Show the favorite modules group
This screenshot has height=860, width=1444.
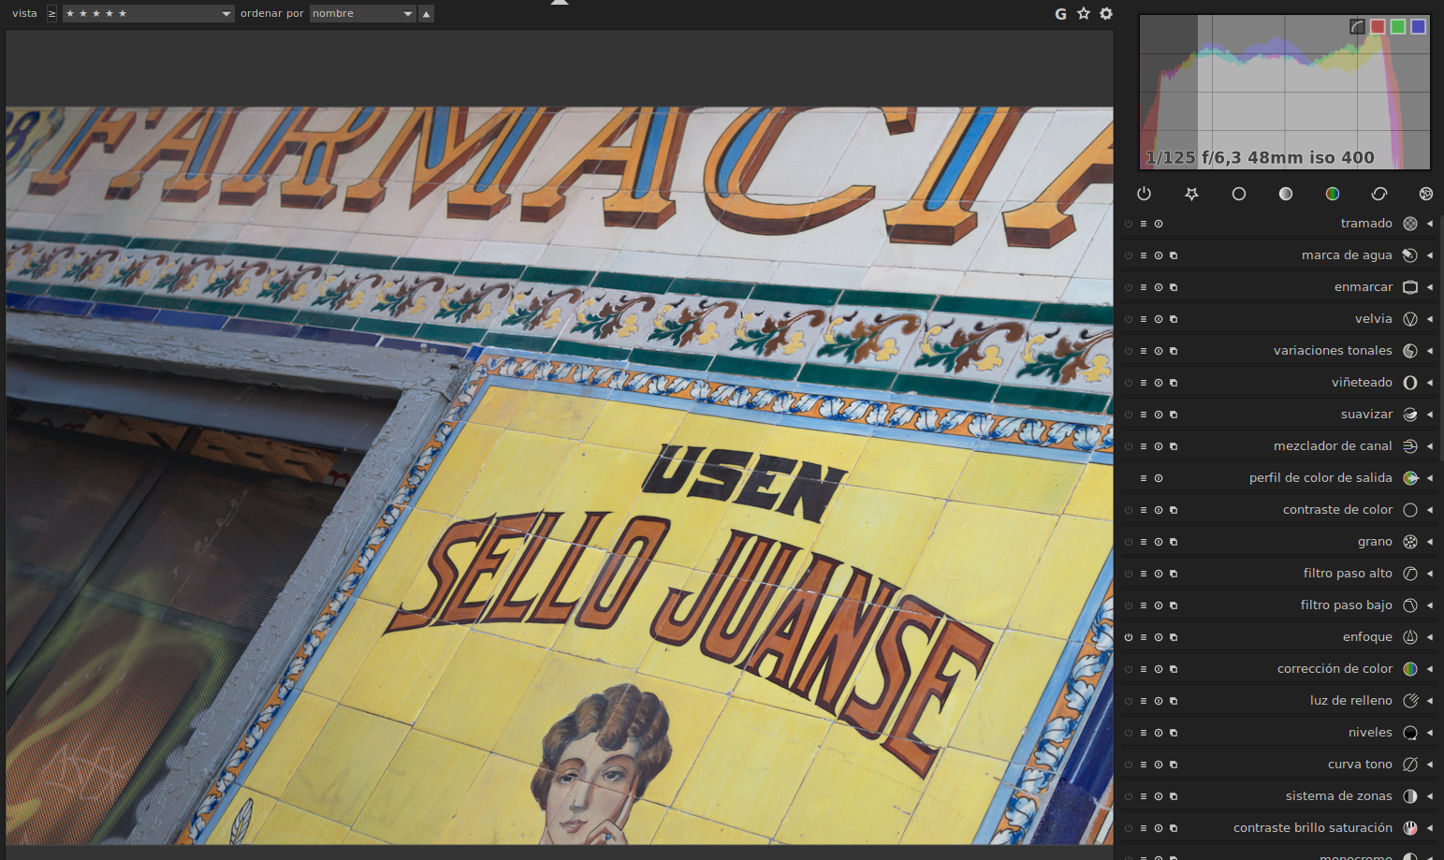click(x=1191, y=194)
